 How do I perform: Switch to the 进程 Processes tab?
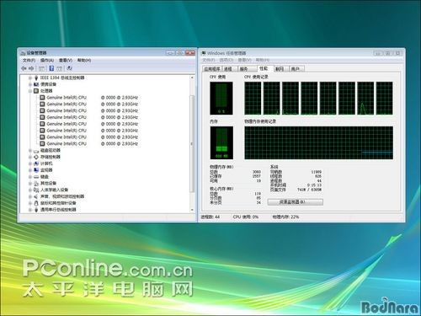(228, 69)
